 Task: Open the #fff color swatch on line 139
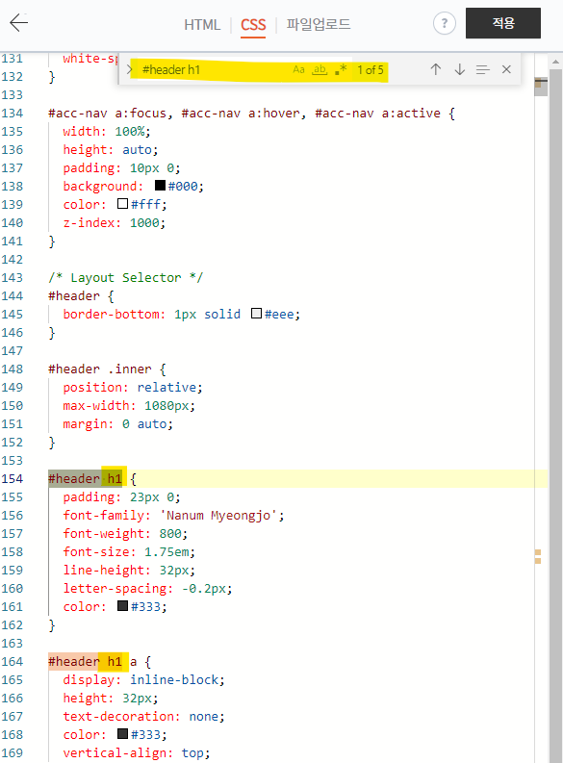coord(122,203)
